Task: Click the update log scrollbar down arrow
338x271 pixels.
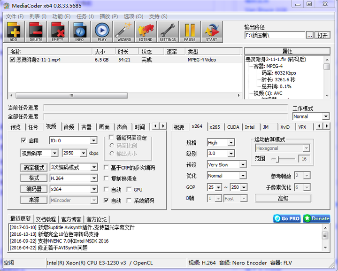Action: click(x=325, y=248)
